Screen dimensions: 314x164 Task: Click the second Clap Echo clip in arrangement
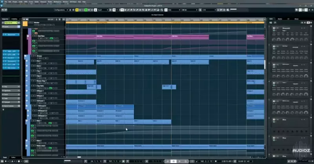(x=169, y=87)
